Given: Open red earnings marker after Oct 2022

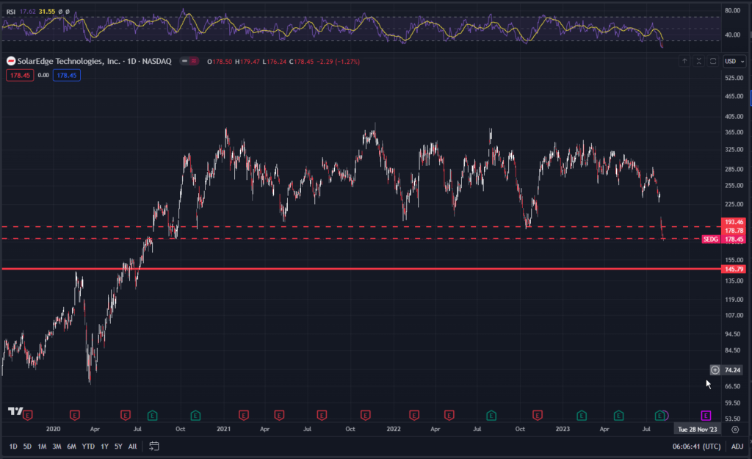Looking at the screenshot, I should tap(537, 415).
